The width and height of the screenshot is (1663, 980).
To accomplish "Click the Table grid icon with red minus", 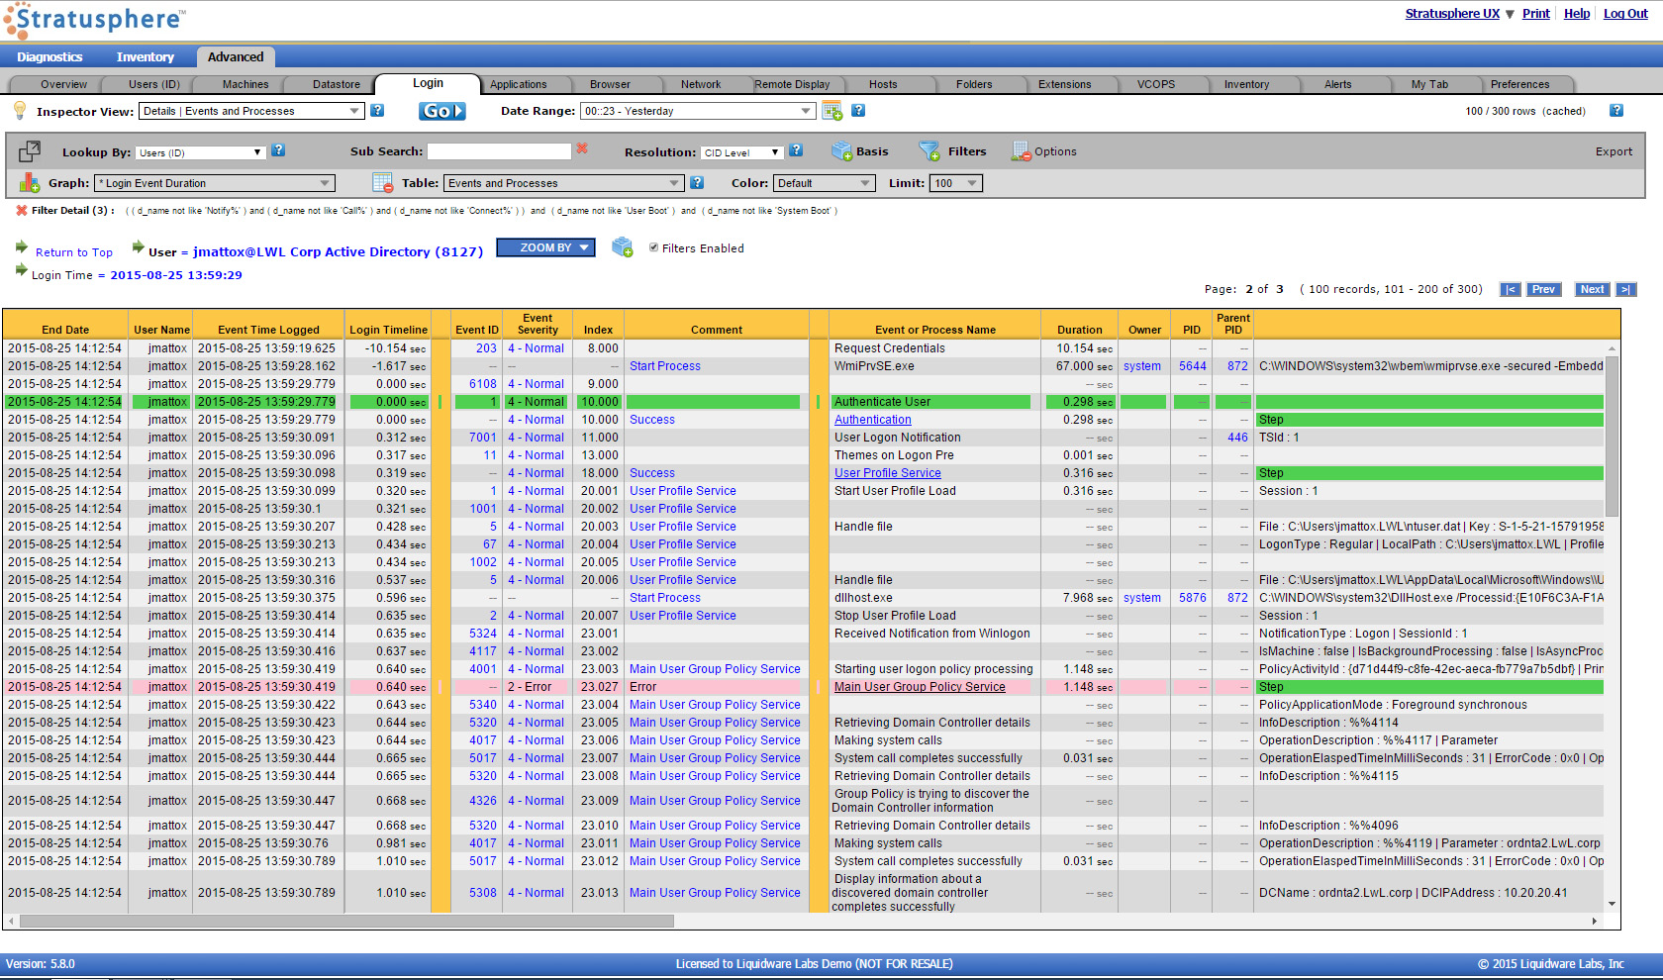I will [383, 183].
